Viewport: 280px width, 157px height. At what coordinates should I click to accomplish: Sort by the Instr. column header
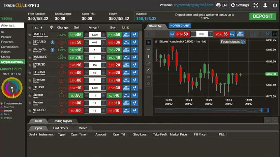37,28
